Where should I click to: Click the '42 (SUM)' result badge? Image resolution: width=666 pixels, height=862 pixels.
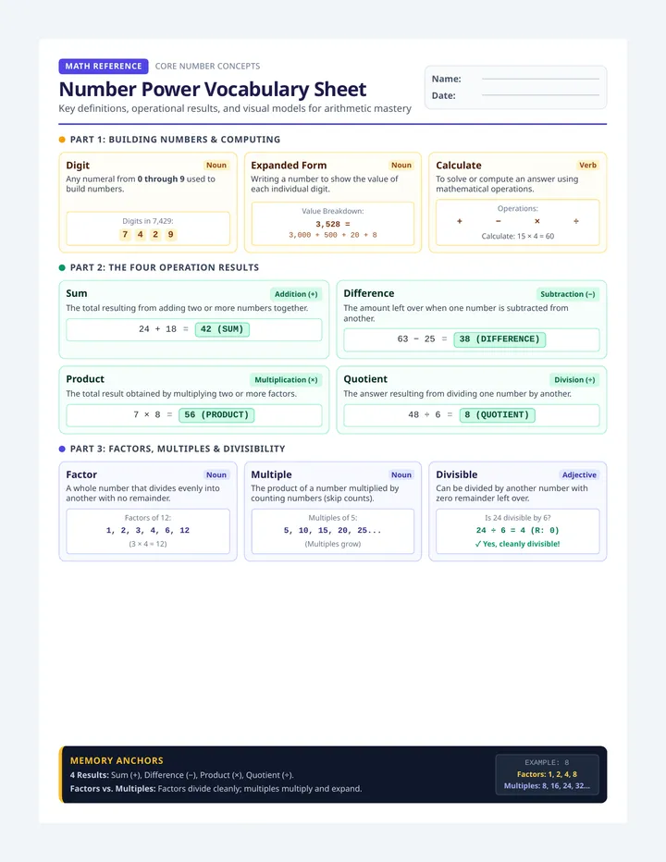pyautogui.click(x=222, y=329)
